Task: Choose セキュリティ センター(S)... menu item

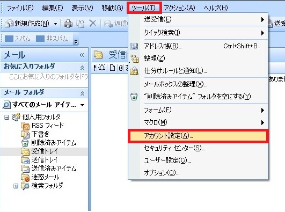Action: tap(198, 149)
